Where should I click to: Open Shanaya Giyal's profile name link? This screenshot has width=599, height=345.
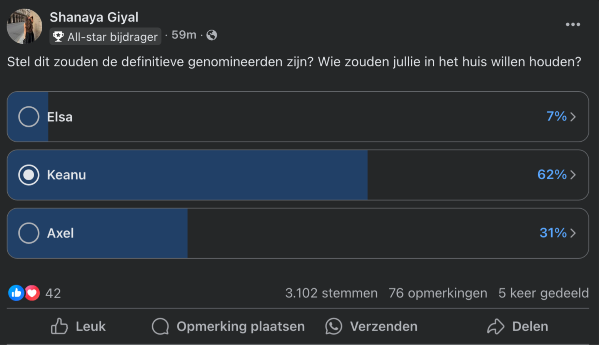click(x=94, y=17)
